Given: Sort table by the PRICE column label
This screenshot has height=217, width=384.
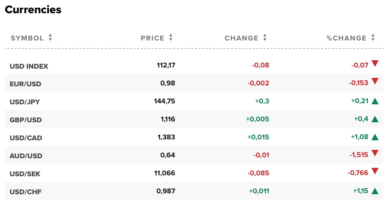Looking at the screenshot, I should (153, 38).
